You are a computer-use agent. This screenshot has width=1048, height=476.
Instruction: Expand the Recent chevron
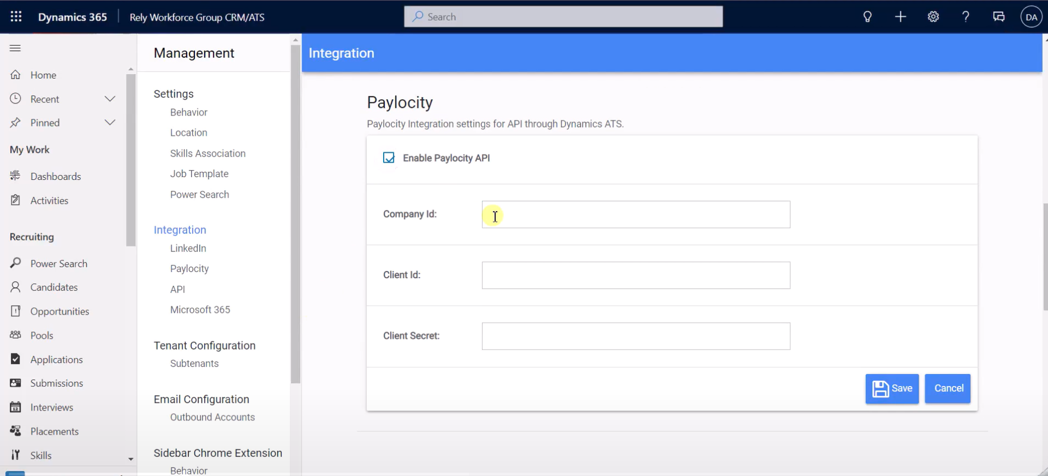[x=110, y=99]
